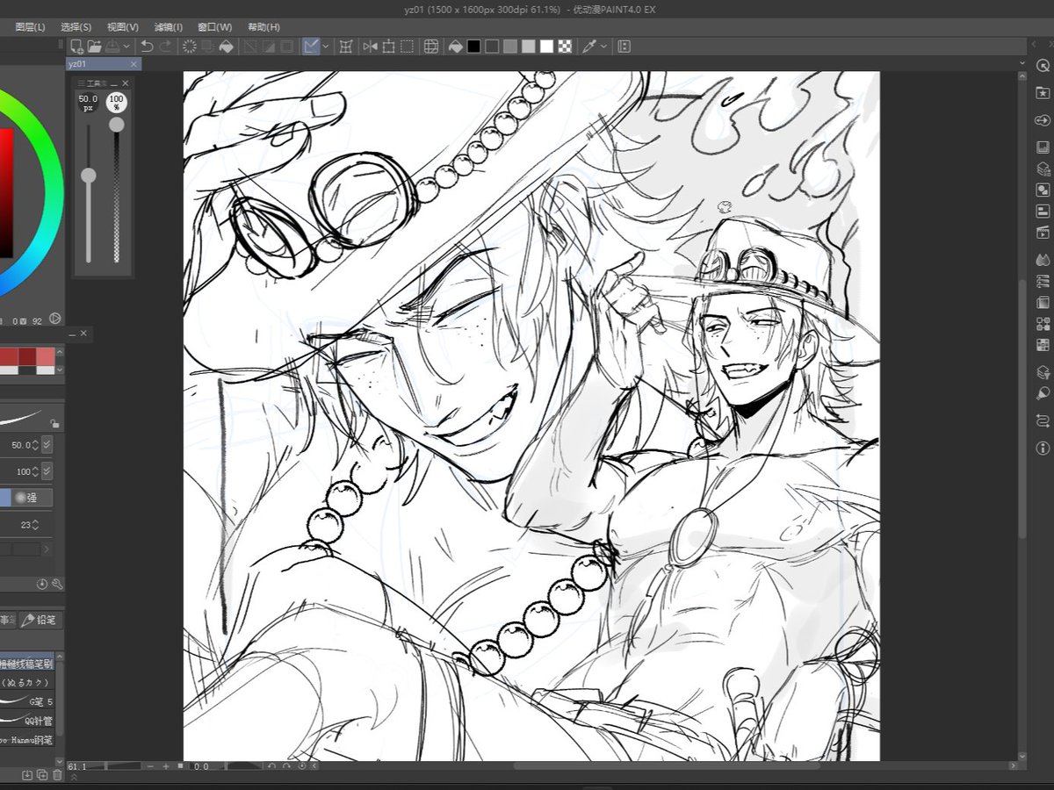
Task: Click the canvas horizontal scrollbar
Action: point(666,766)
